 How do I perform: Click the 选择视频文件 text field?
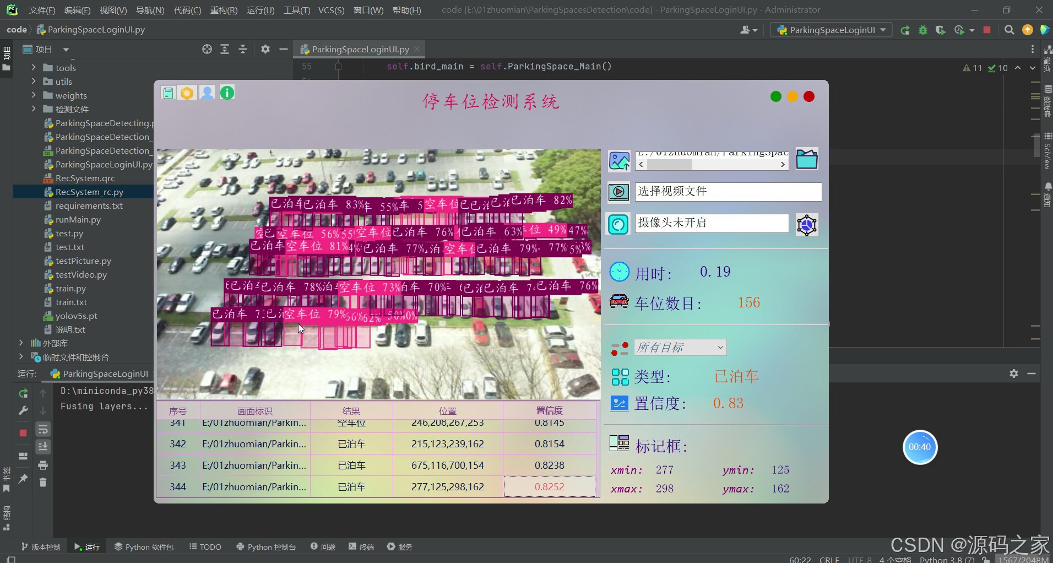728,192
